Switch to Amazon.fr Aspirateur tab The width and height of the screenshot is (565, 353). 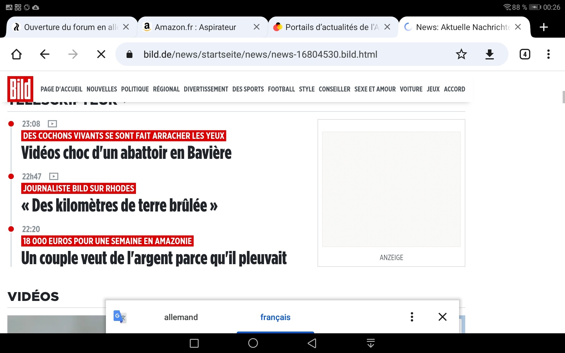coord(195,27)
